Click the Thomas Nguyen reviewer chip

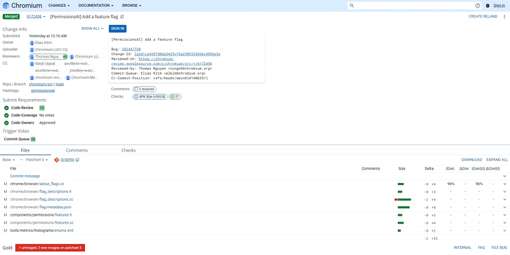pos(48,57)
